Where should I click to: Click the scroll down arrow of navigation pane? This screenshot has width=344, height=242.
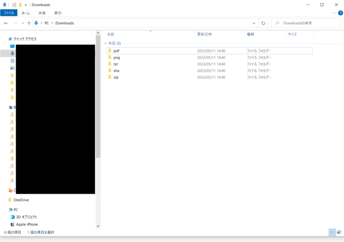coord(98,226)
